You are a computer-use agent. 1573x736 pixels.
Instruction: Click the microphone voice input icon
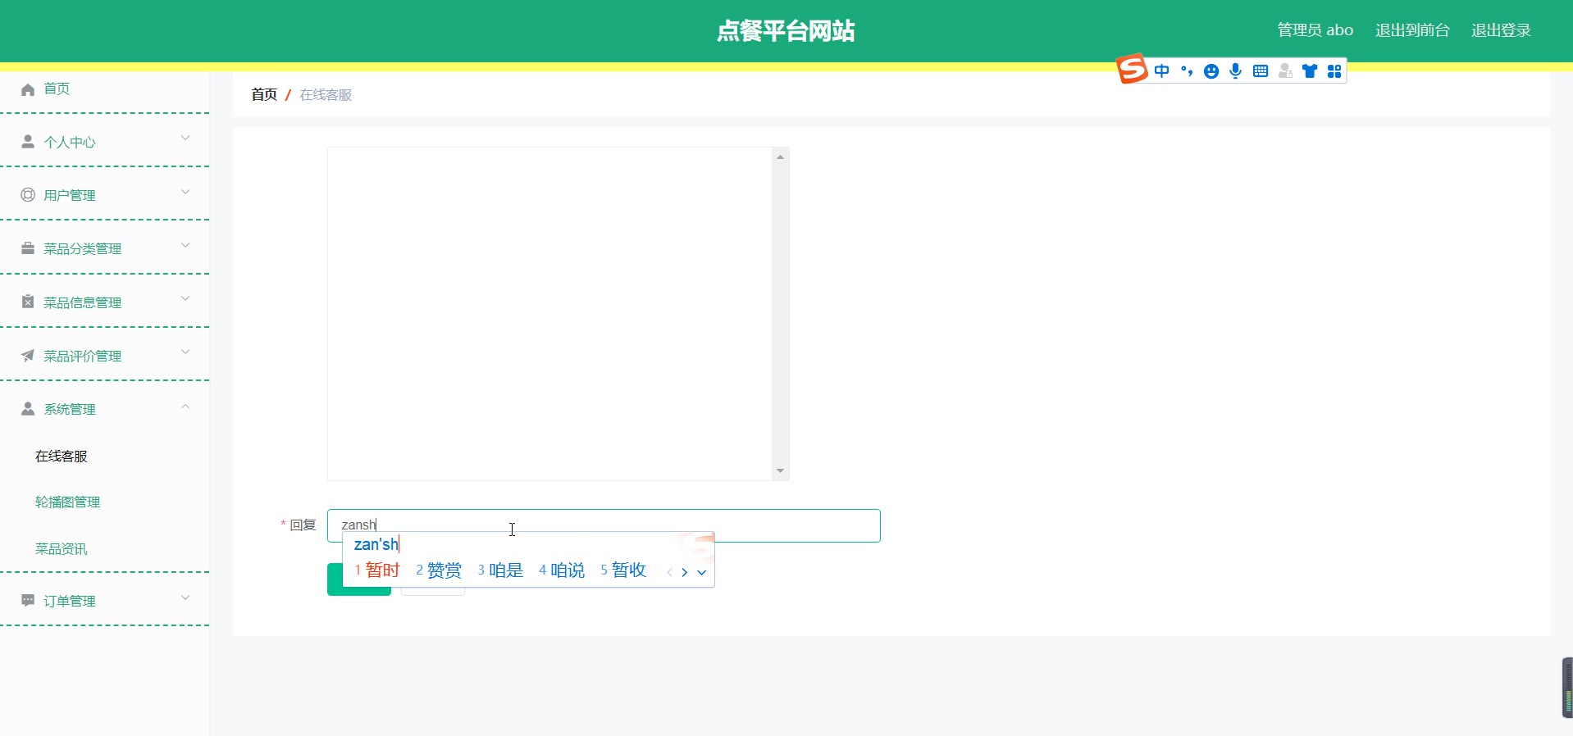click(1236, 71)
